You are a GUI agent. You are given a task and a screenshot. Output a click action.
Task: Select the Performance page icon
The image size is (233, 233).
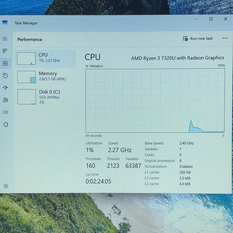coord(5,63)
